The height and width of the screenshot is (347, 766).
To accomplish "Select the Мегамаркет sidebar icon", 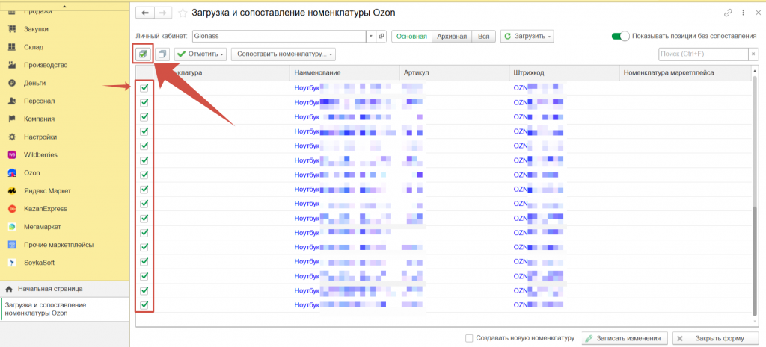I will pos(13,226).
